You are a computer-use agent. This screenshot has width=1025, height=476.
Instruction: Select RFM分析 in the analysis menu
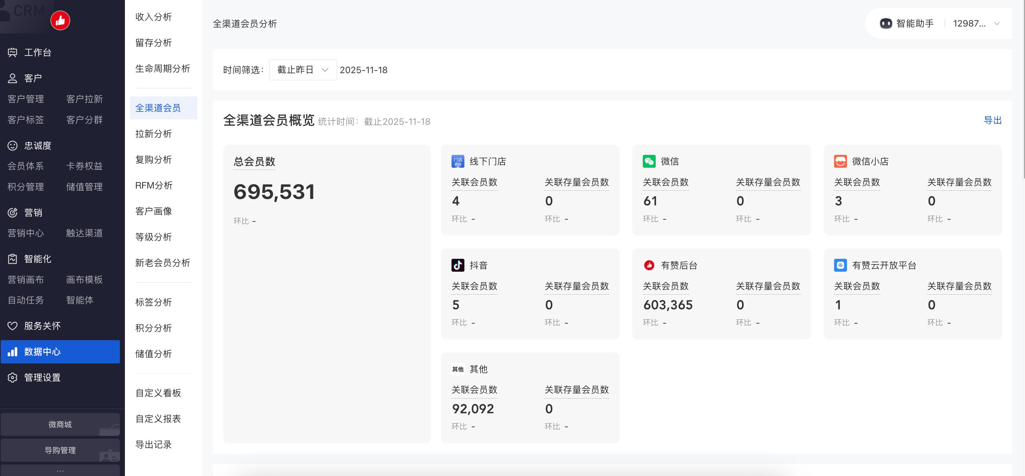click(x=154, y=186)
